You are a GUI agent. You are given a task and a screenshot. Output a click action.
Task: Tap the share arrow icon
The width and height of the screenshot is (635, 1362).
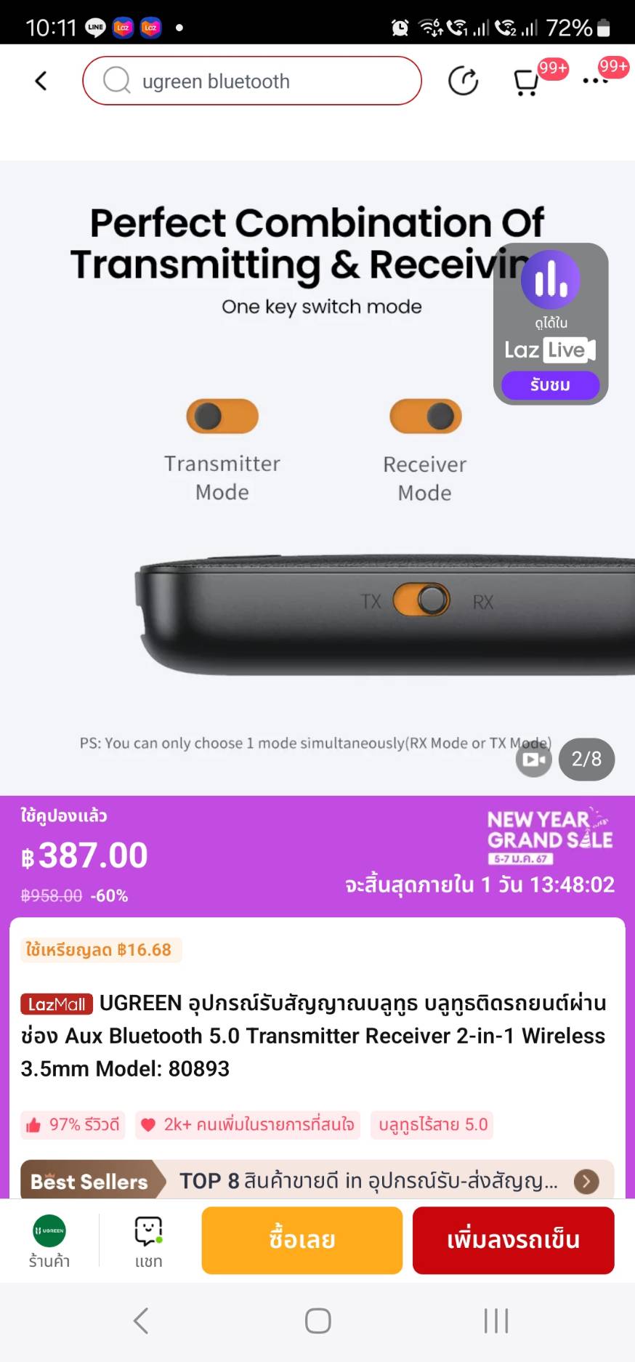click(x=463, y=81)
